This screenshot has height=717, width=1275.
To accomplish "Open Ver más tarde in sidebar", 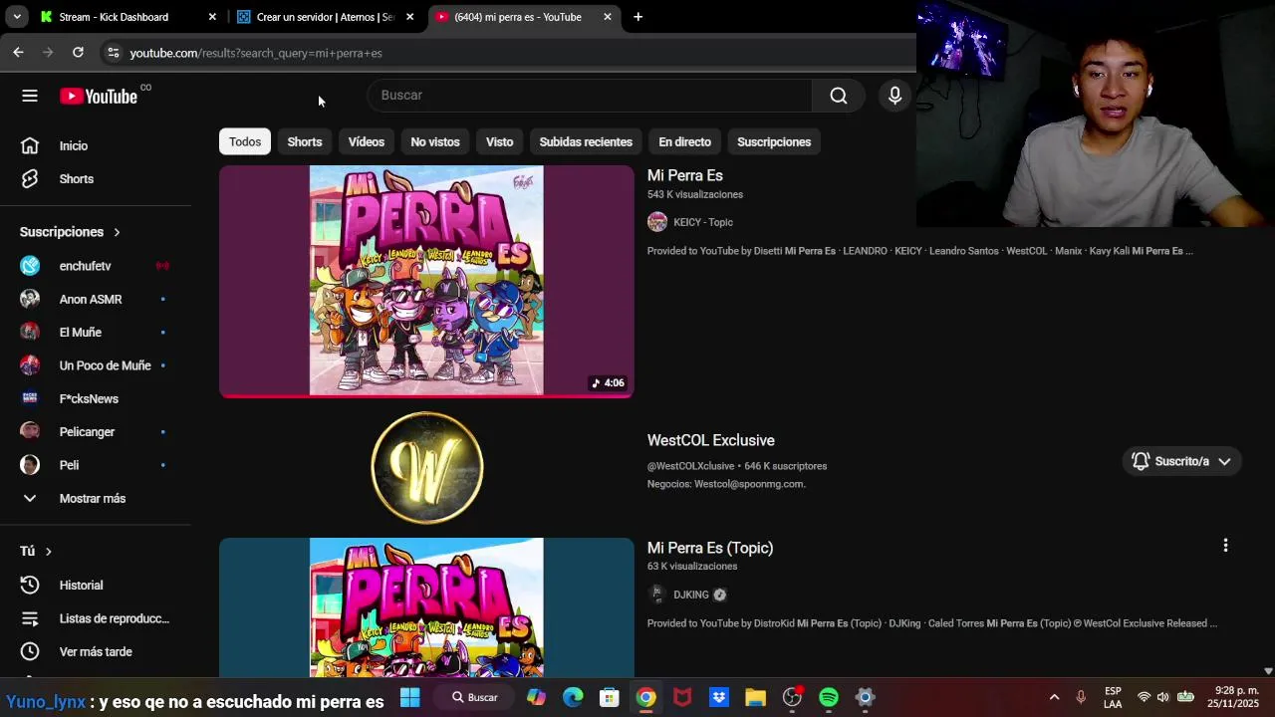I will (x=96, y=652).
